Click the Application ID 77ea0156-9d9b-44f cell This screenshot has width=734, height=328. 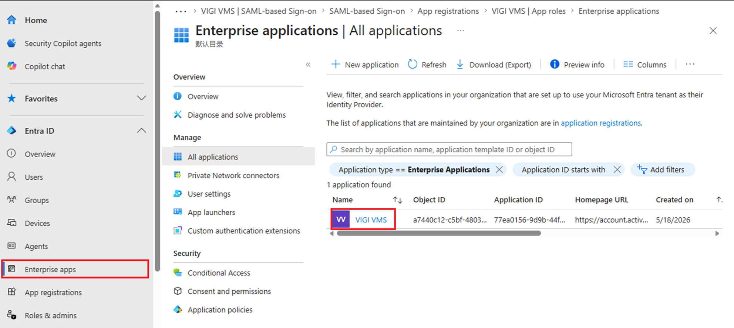[529, 220]
